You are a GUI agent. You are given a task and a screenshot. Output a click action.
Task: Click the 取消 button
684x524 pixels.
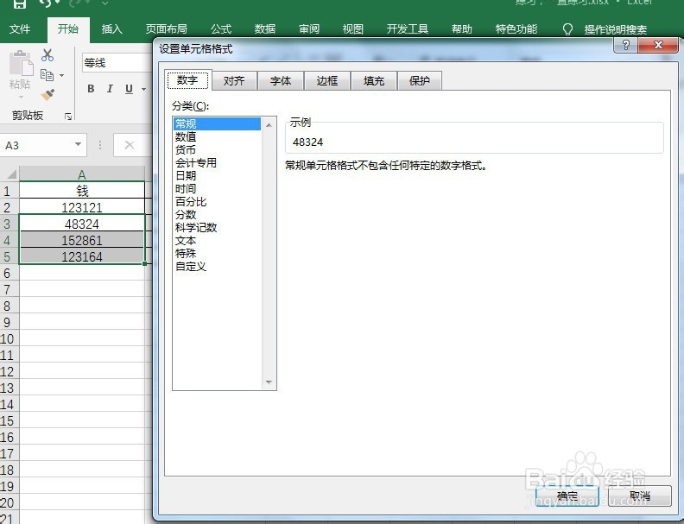(639, 496)
